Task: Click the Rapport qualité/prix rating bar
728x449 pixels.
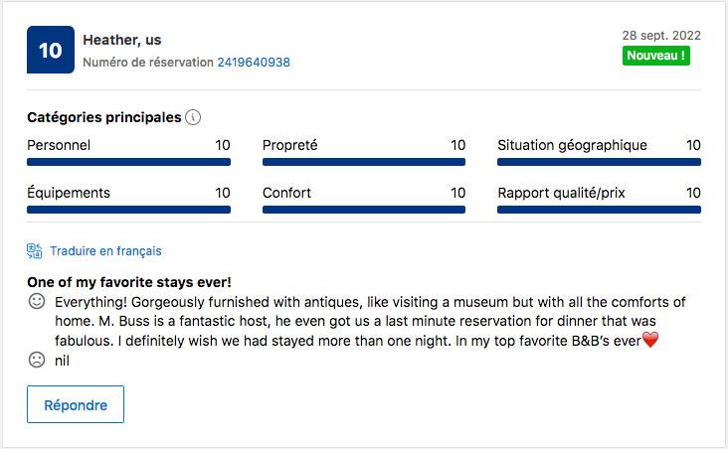Action: click(599, 210)
